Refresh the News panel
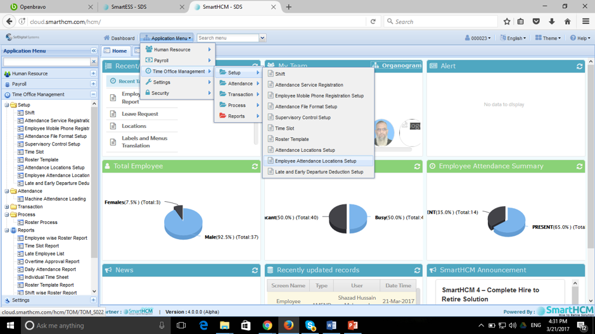 [x=255, y=270]
